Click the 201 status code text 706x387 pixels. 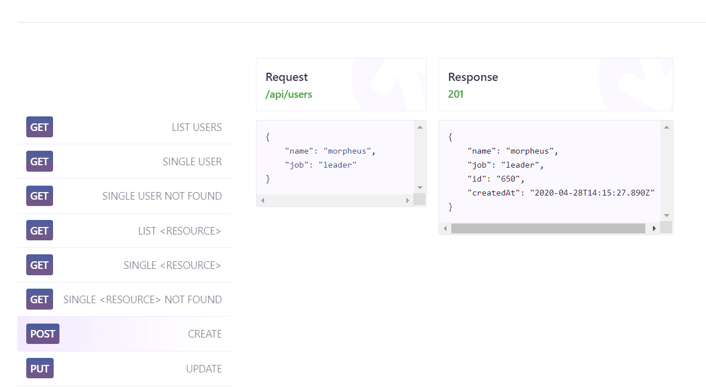tap(456, 94)
